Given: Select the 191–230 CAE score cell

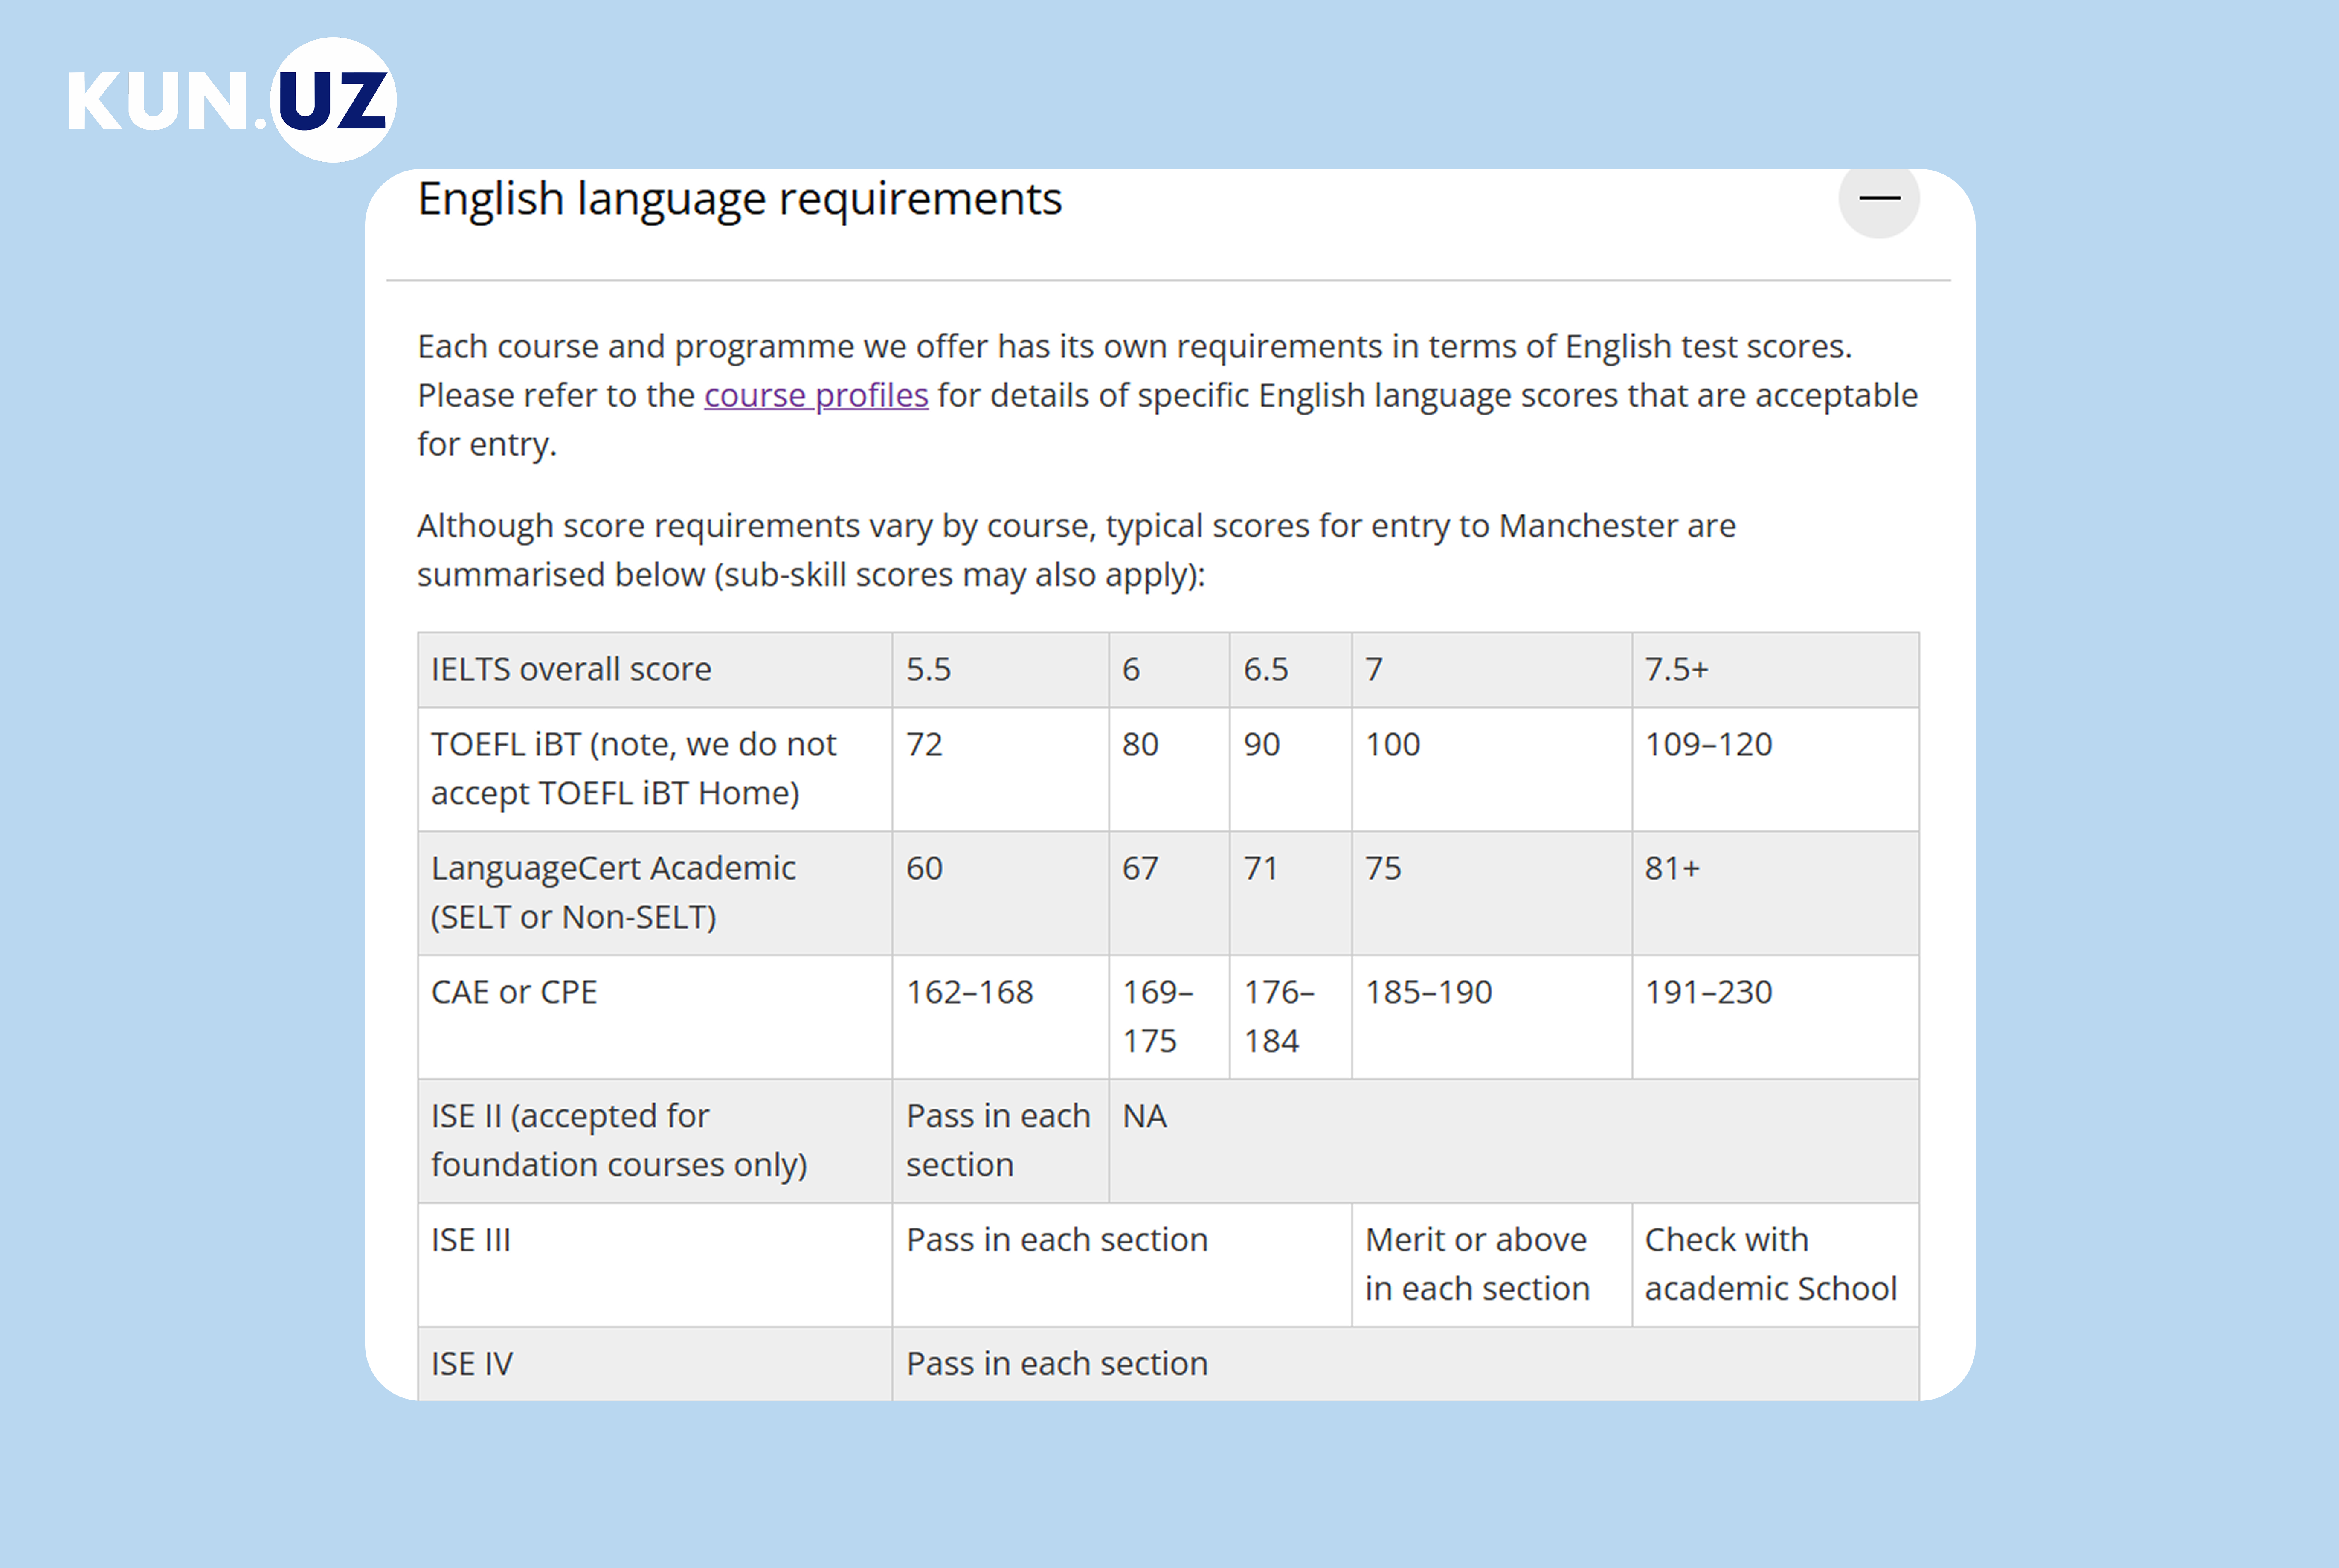Looking at the screenshot, I should pyautogui.click(x=1708, y=993).
